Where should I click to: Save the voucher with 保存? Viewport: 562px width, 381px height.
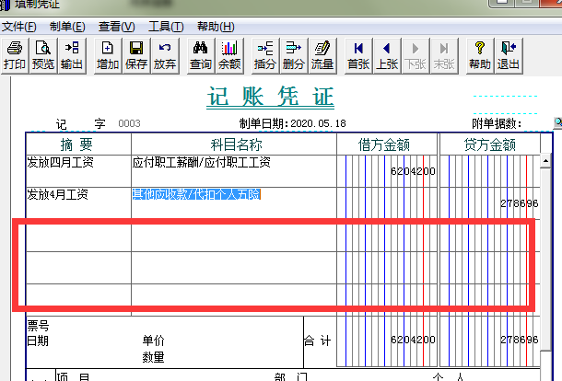tap(136, 56)
